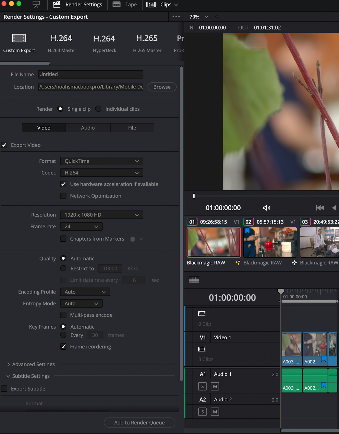Solo the Audio 1 track
Image resolution: width=339 pixels, height=434 pixels.
click(x=202, y=386)
